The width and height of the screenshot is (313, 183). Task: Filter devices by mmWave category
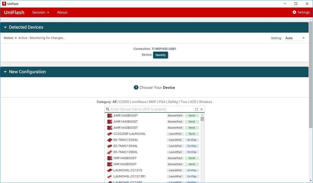[139, 102]
